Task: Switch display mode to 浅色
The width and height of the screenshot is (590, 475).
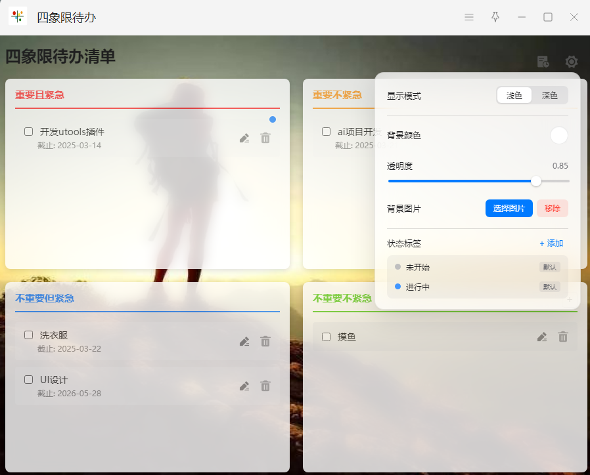Action: [x=514, y=95]
